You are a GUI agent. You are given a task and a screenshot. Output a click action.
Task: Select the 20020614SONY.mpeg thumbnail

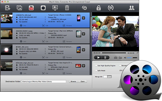(6, 34)
